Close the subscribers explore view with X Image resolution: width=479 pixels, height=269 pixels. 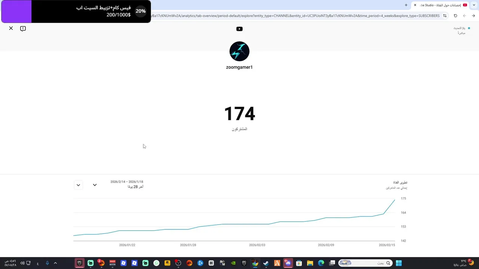click(11, 28)
